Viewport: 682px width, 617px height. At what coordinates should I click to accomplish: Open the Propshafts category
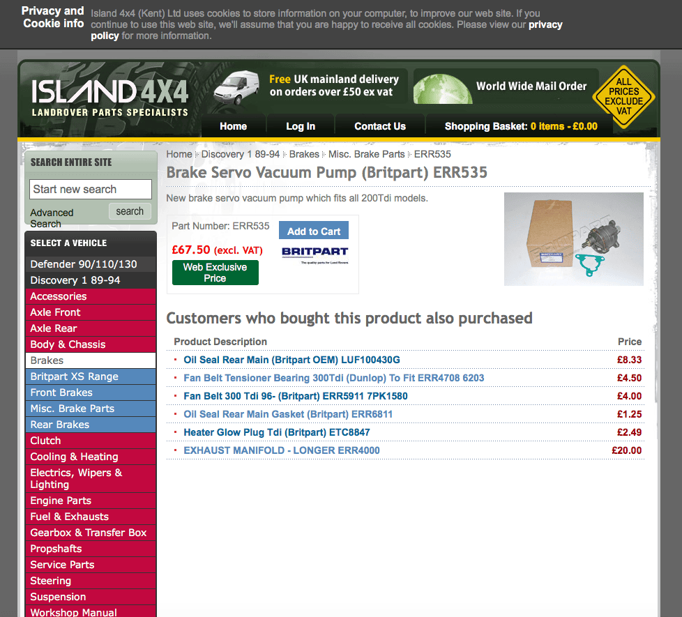point(91,549)
